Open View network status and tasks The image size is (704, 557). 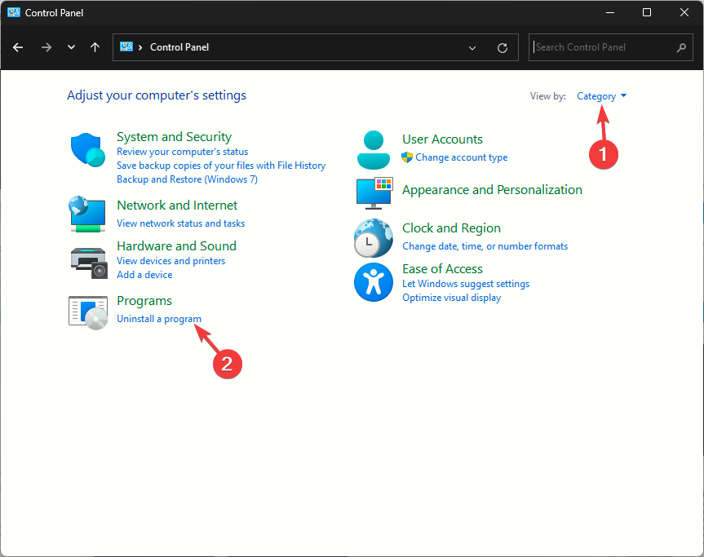(180, 223)
